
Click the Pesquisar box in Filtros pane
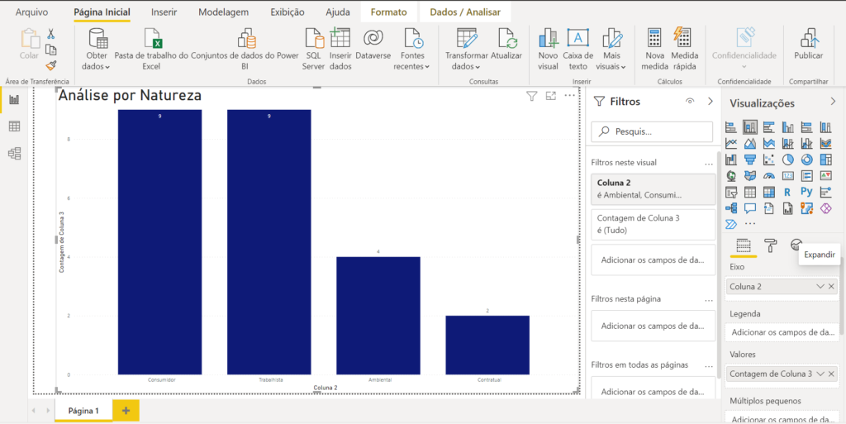coord(652,131)
